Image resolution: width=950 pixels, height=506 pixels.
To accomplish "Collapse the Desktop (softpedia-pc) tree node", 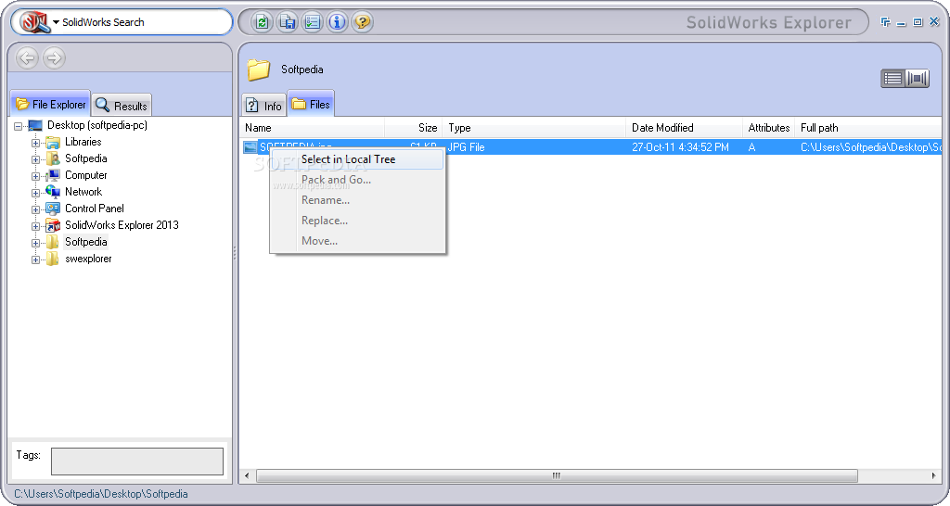I will click(x=19, y=126).
